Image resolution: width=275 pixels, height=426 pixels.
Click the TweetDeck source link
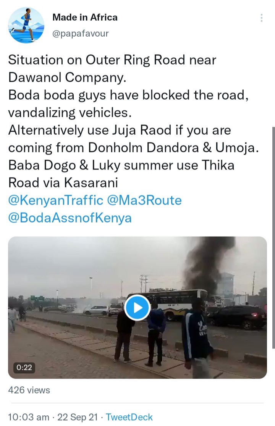(x=129, y=417)
